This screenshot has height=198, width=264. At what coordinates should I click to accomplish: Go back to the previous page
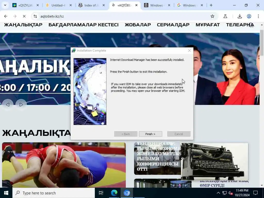[x=6, y=16]
